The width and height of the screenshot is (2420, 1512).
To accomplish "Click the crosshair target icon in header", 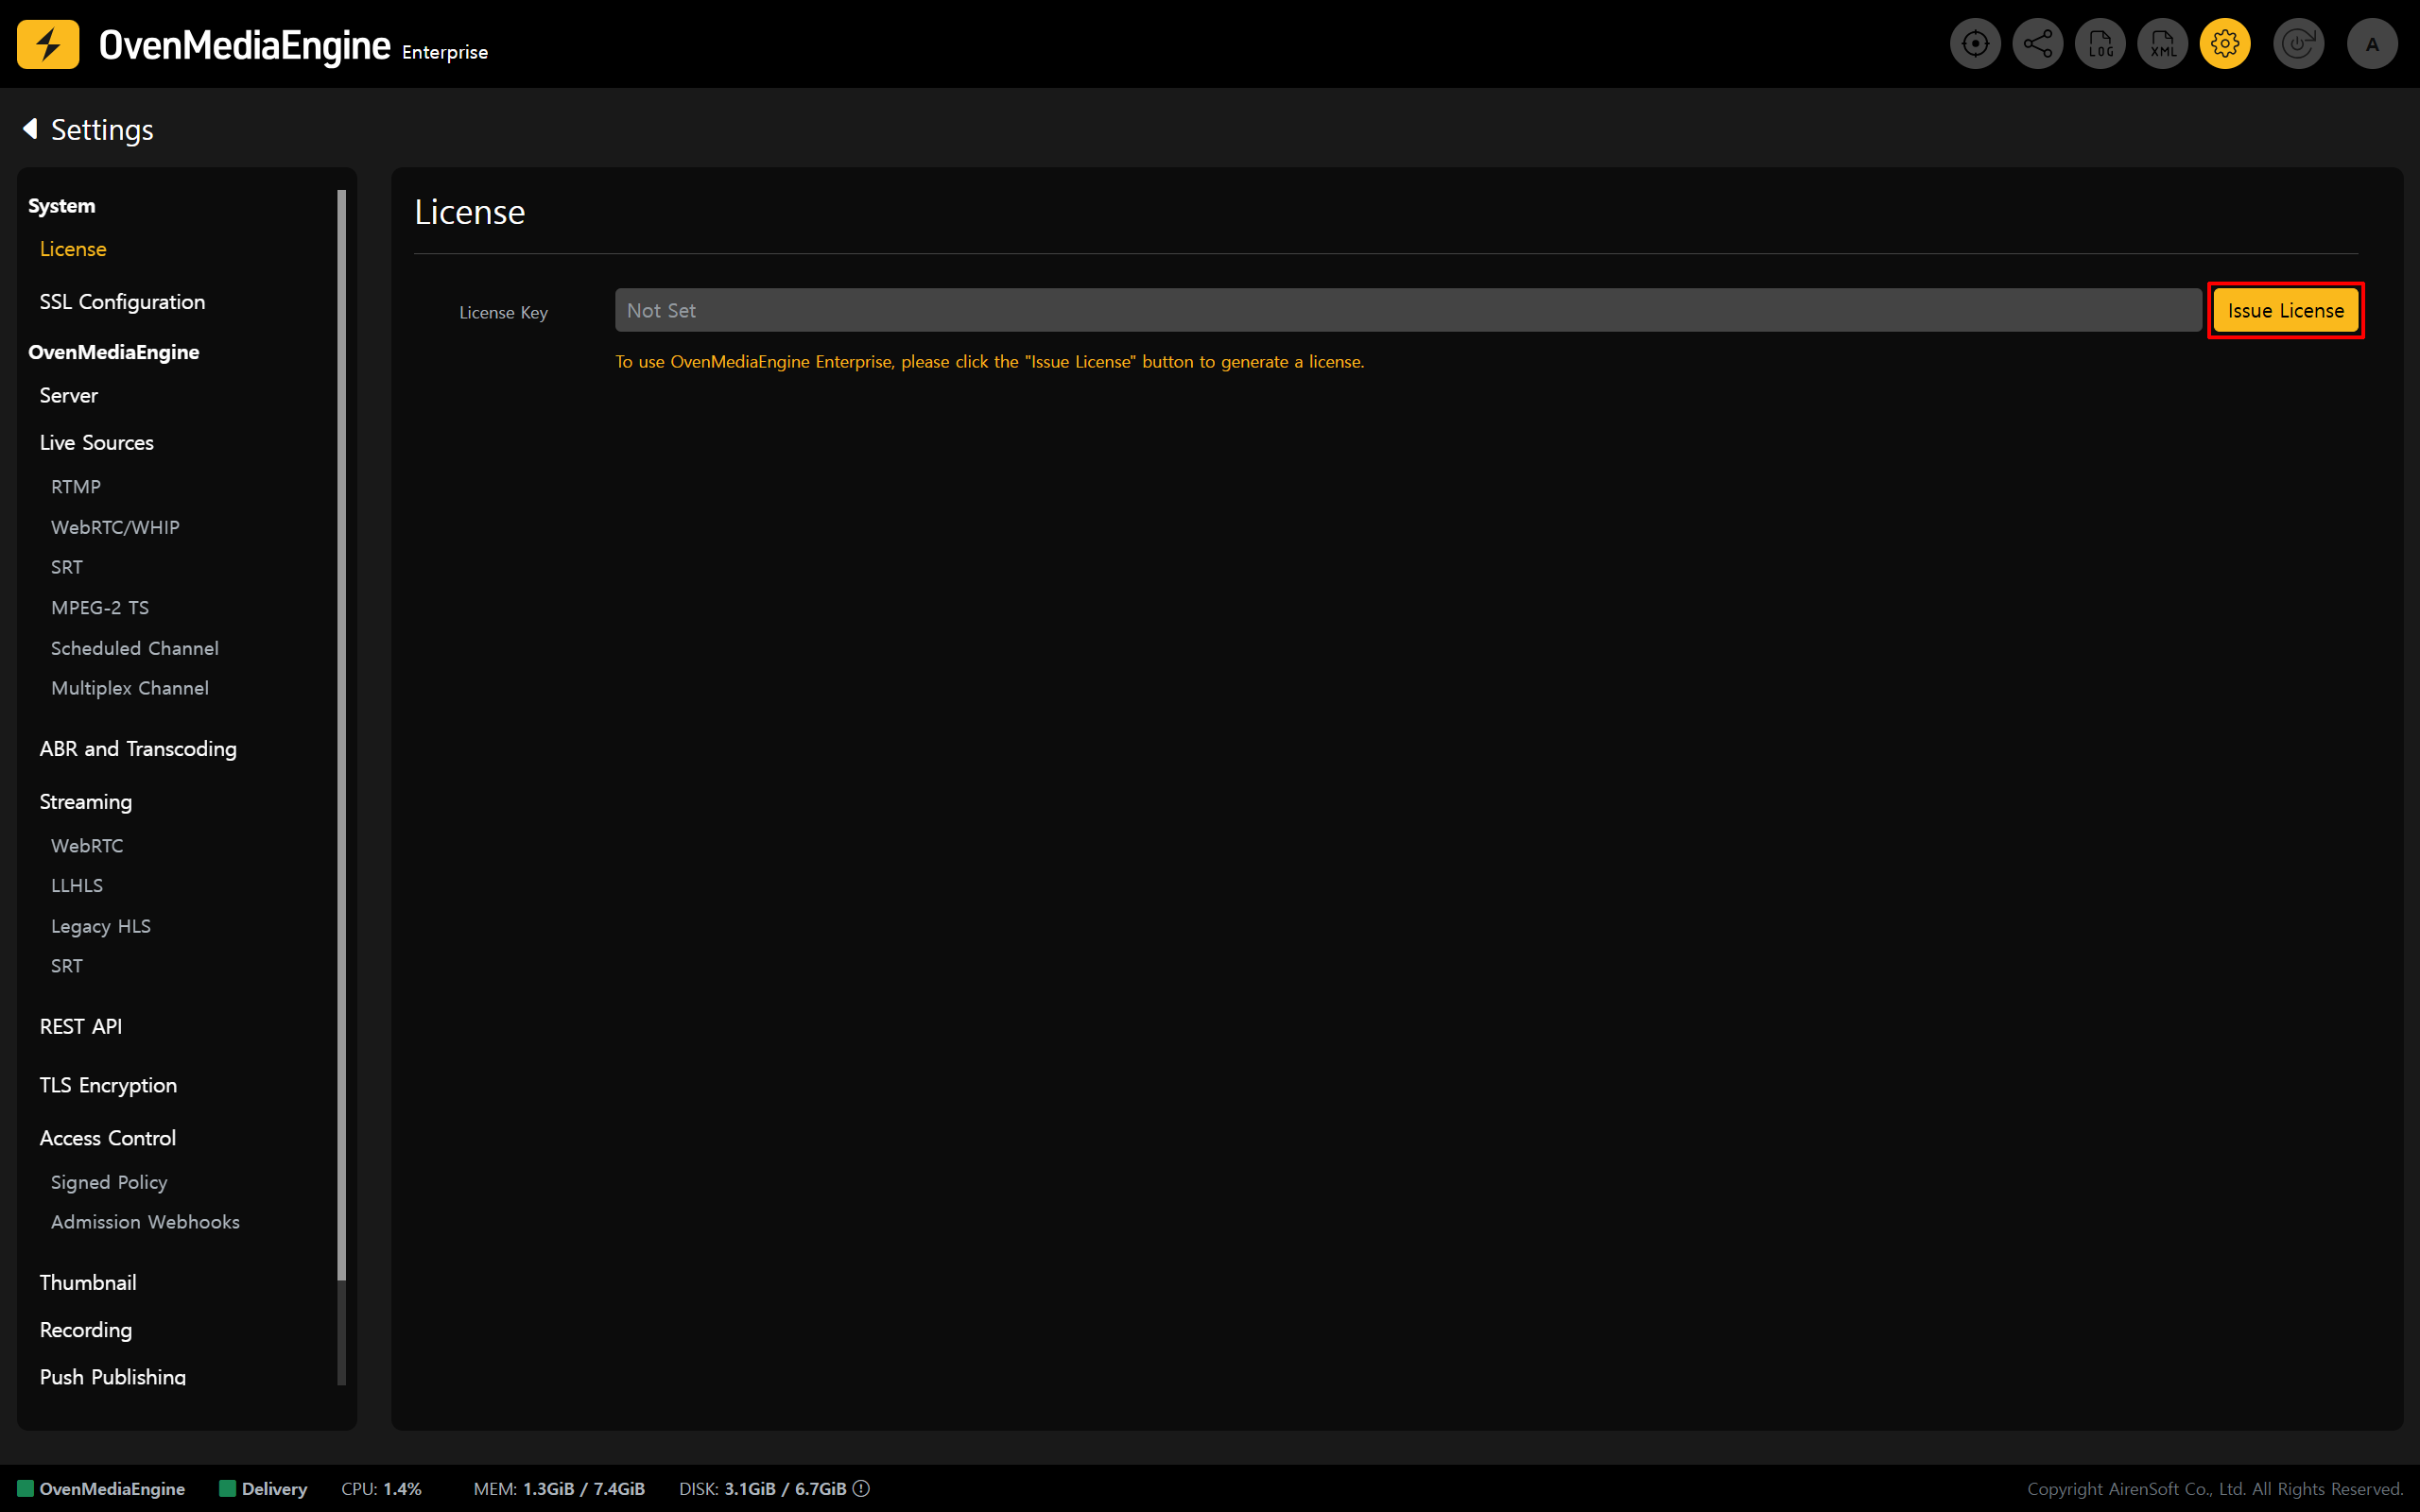I will click(1975, 44).
